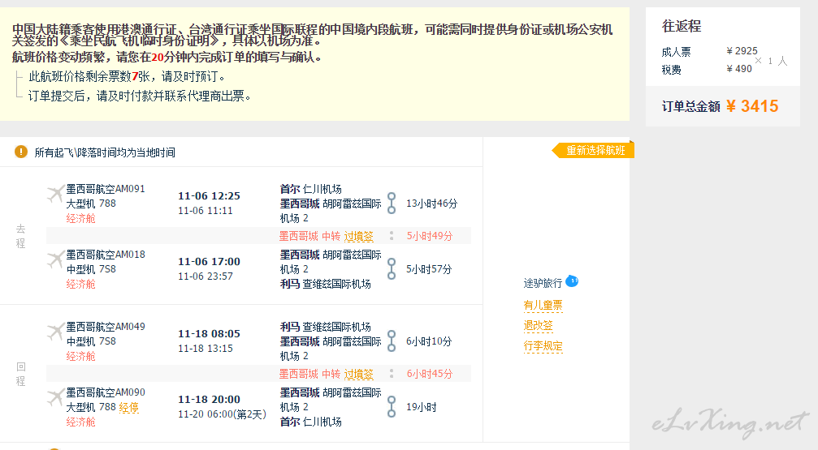
Task: Click the 去程 outbound label
Action: point(20,236)
